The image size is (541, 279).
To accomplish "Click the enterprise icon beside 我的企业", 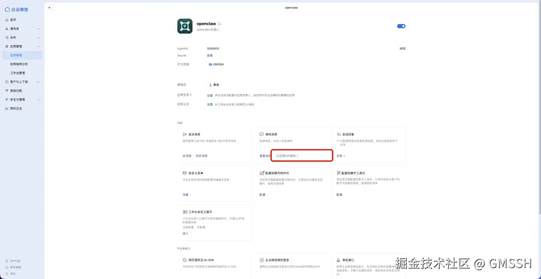I will pos(7,108).
